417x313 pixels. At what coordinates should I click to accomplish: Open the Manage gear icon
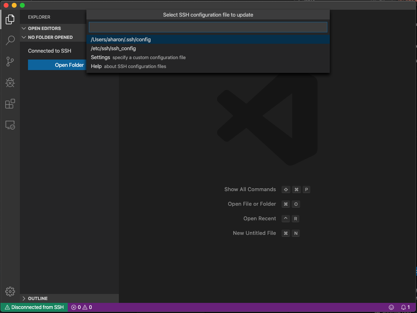click(x=10, y=292)
